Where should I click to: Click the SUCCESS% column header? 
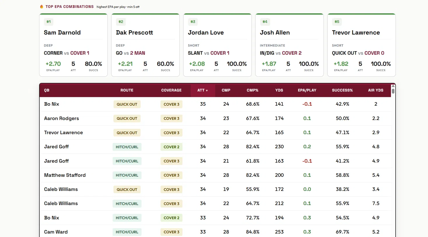coord(342,90)
